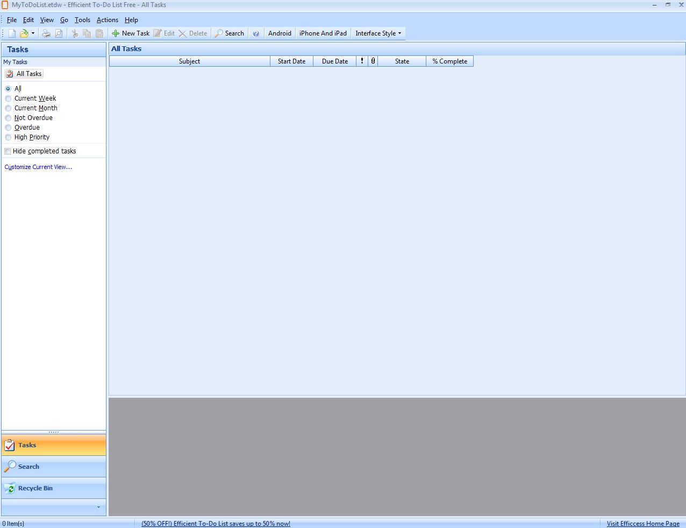
Task: Sort tasks by the % Complete column
Action: tap(449, 61)
